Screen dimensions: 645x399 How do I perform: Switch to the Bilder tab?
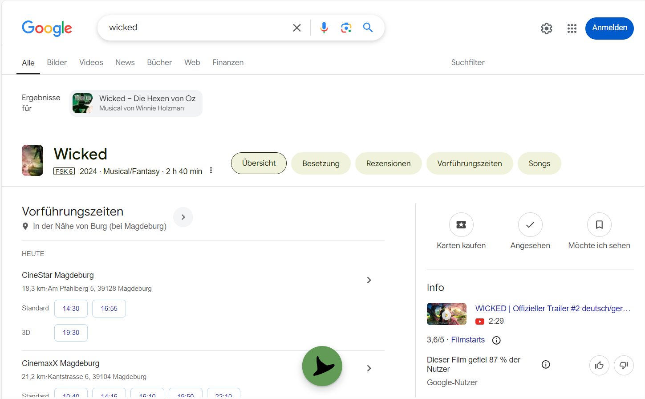coord(57,62)
